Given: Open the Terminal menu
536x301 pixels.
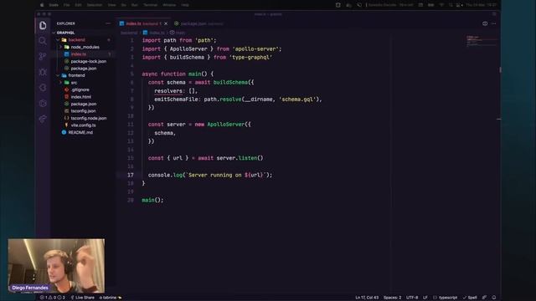Looking at the screenshot, I should (150, 5).
